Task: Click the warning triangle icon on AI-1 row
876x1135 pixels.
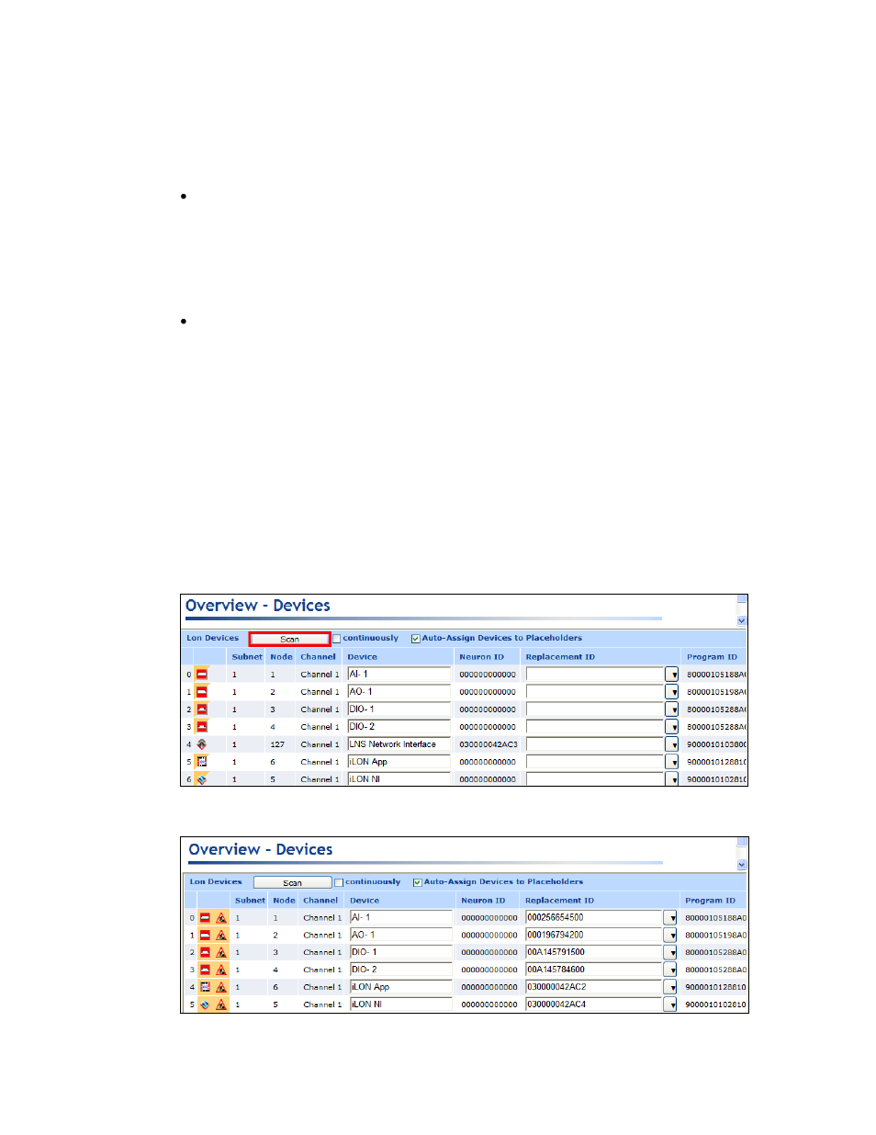Action: 221,918
